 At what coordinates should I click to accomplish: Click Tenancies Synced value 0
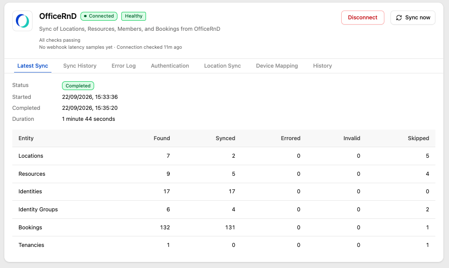[x=234, y=245]
